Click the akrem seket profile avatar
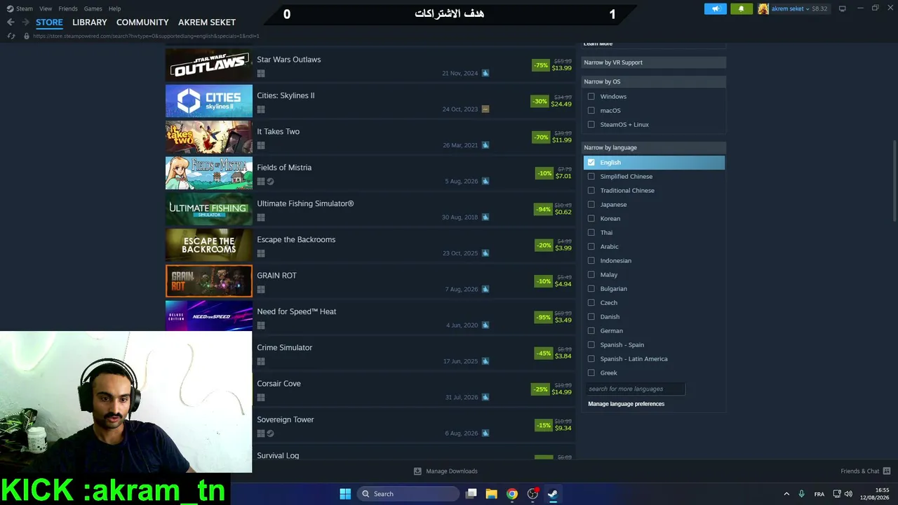The height and width of the screenshot is (505, 898). pyautogui.click(x=763, y=8)
